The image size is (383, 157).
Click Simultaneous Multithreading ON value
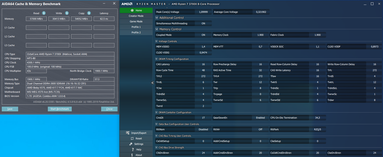203,23
